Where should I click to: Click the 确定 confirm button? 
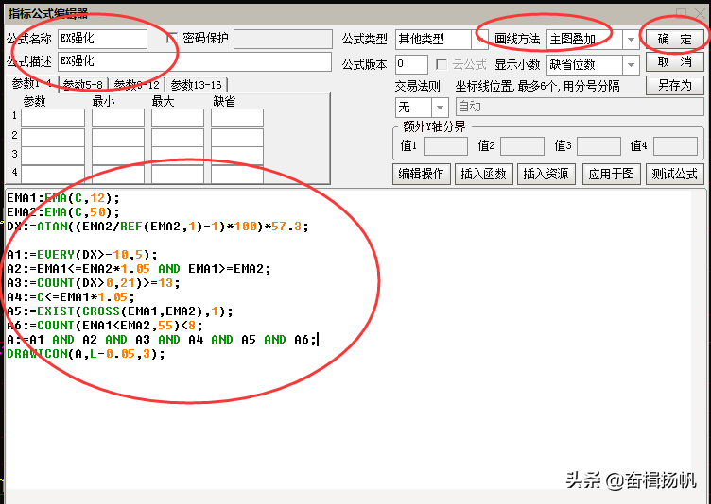(x=675, y=39)
